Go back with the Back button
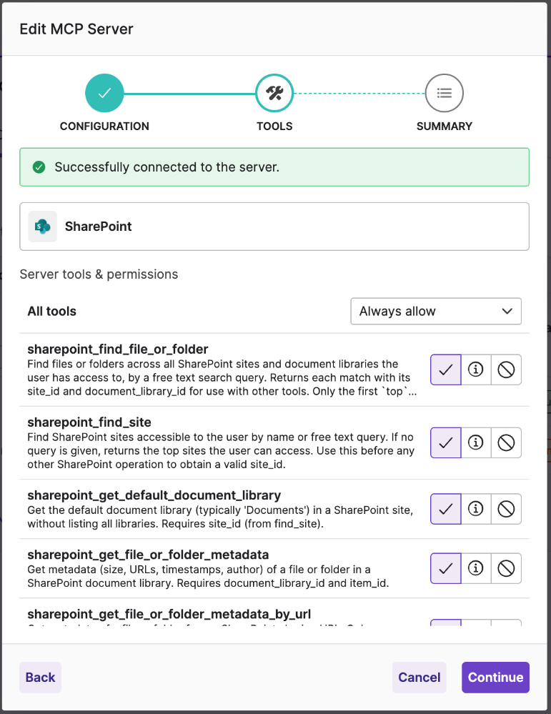This screenshot has height=714, width=551. pos(40,677)
